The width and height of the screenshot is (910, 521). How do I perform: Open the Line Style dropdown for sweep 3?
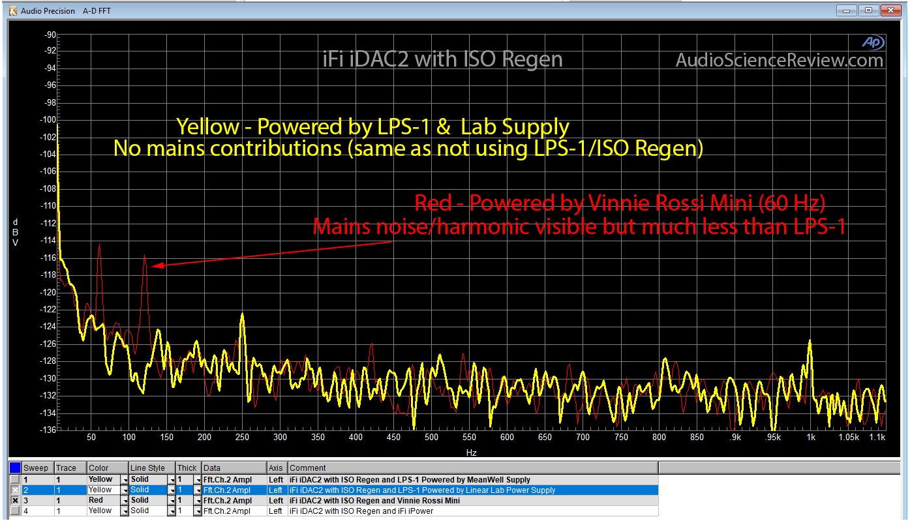point(172,500)
